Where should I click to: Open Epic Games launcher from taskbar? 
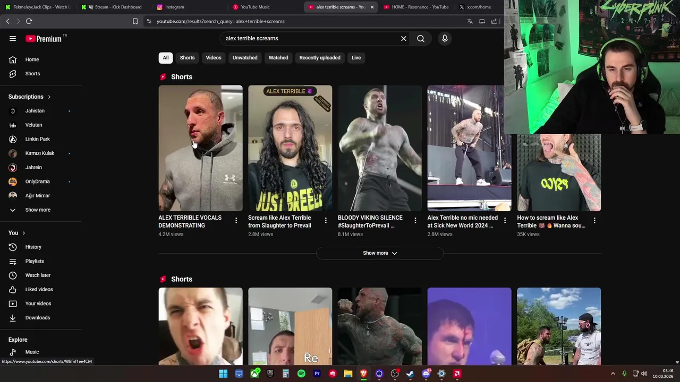pyautogui.click(x=270, y=374)
